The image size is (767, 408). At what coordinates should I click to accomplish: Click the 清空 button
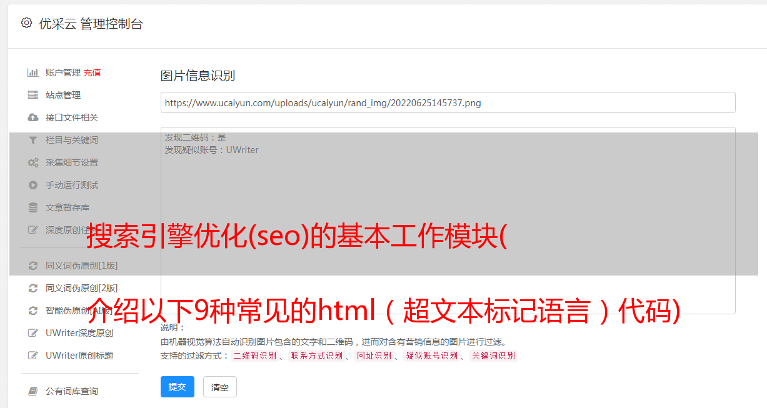pos(220,387)
